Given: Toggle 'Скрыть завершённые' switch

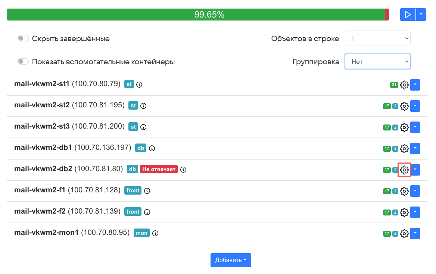Looking at the screenshot, I should (x=23, y=38).
